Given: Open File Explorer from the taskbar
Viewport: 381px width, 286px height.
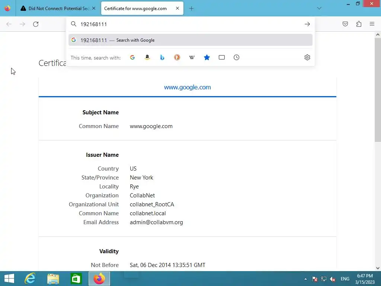Looking at the screenshot, I should [x=53, y=279].
